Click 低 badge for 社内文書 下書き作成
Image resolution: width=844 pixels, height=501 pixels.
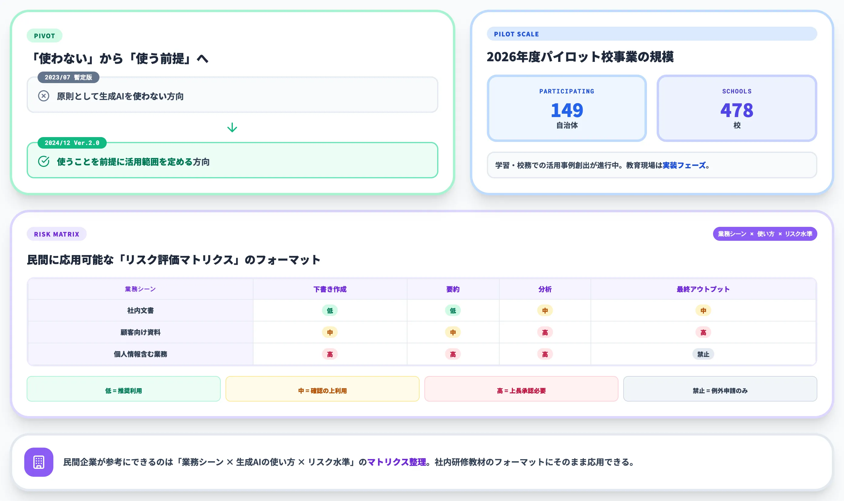[330, 310]
